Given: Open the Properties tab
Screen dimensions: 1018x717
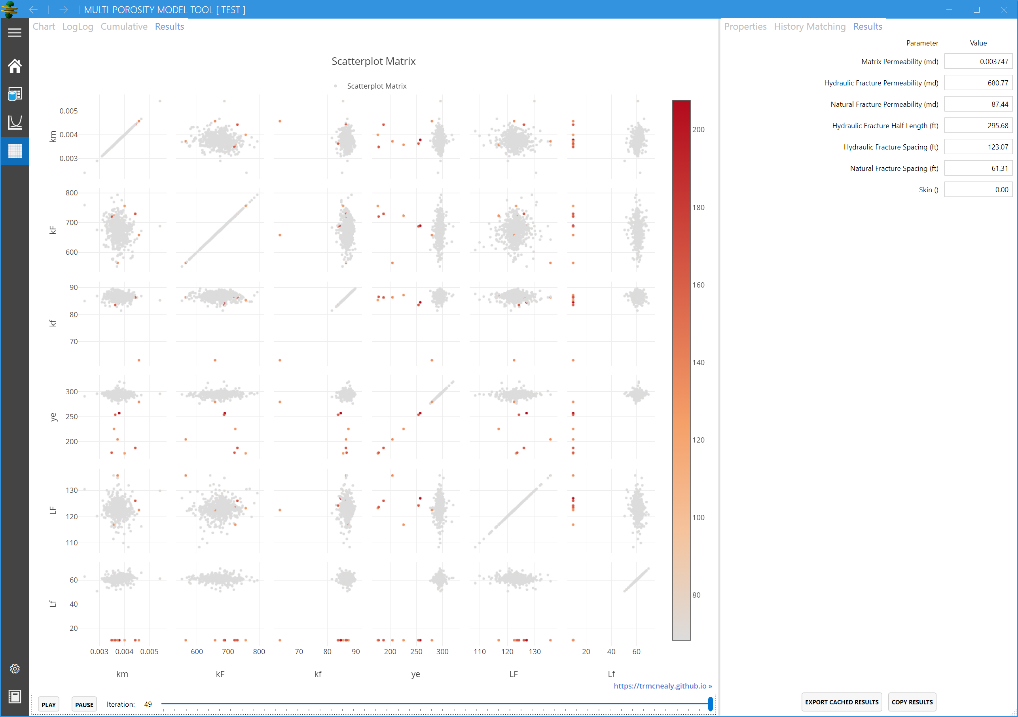Looking at the screenshot, I should 745,26.
